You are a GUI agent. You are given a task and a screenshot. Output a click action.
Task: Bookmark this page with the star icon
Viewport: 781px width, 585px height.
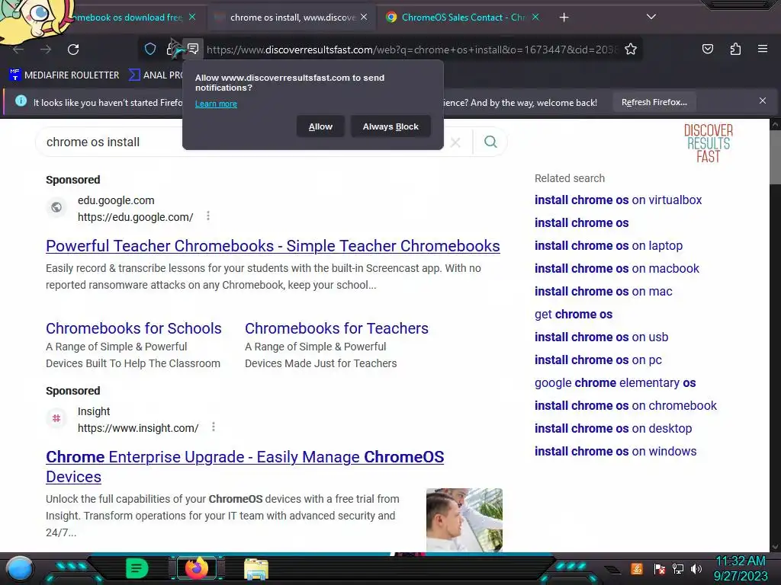point(631,50)
